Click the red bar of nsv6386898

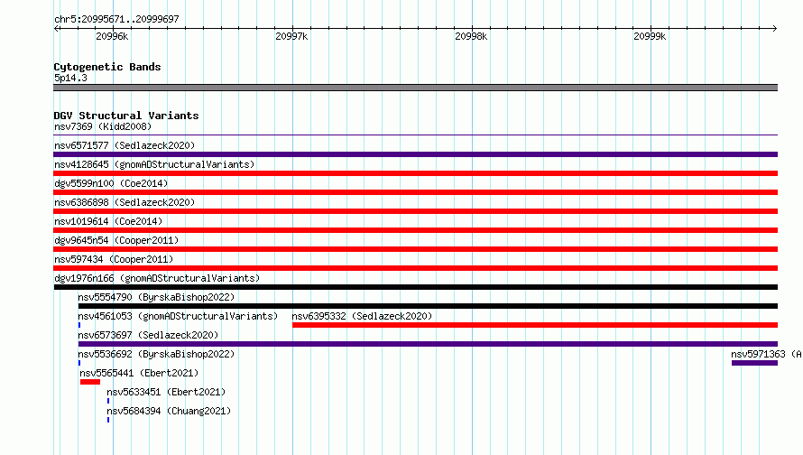point(415,211)
